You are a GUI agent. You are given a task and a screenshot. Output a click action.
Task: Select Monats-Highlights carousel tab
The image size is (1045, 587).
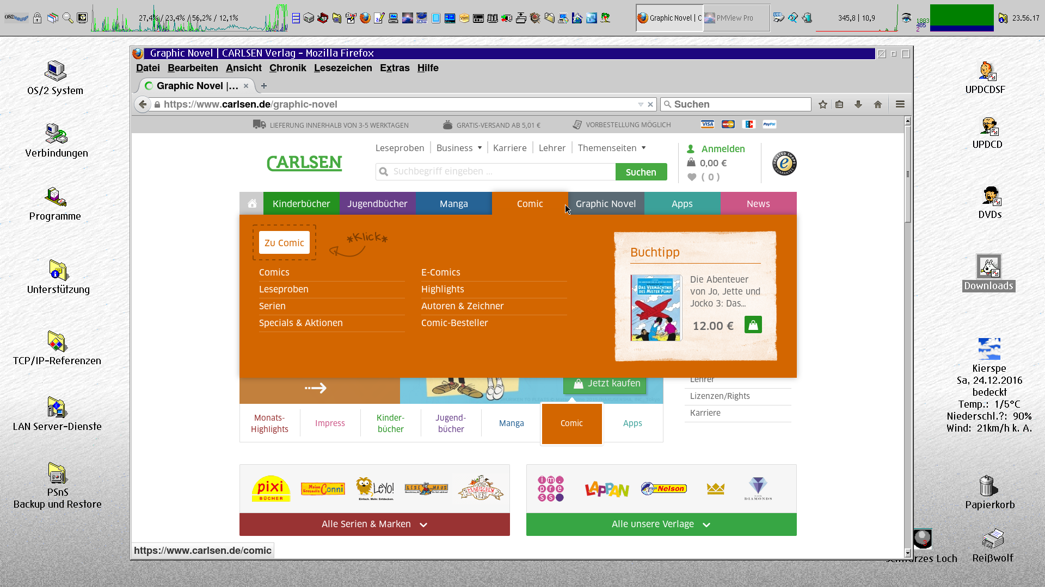click(269, 423)
